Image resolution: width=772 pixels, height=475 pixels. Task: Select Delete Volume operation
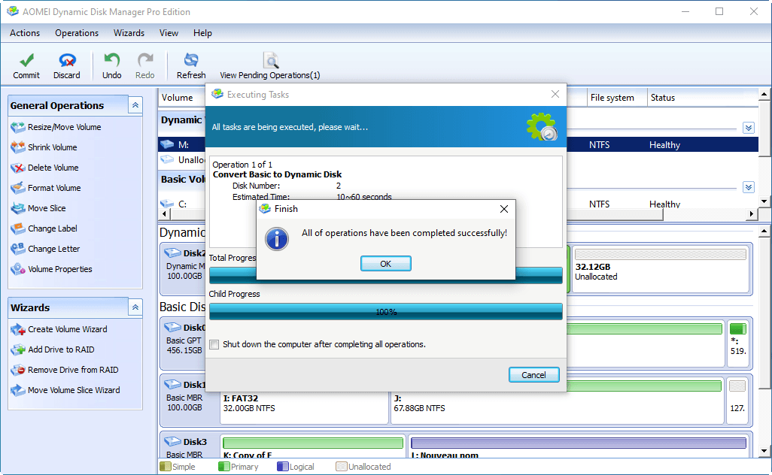[44, 168]
